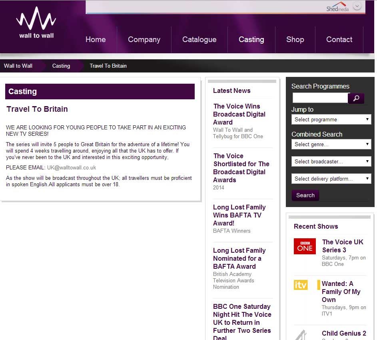Open Long Lost Family Wins BAFTA article

pyautogui.click(x=239, y=215)
